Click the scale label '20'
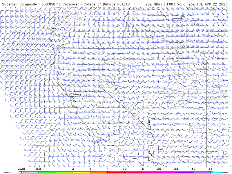232x174 pixels. tap(159, 169)
